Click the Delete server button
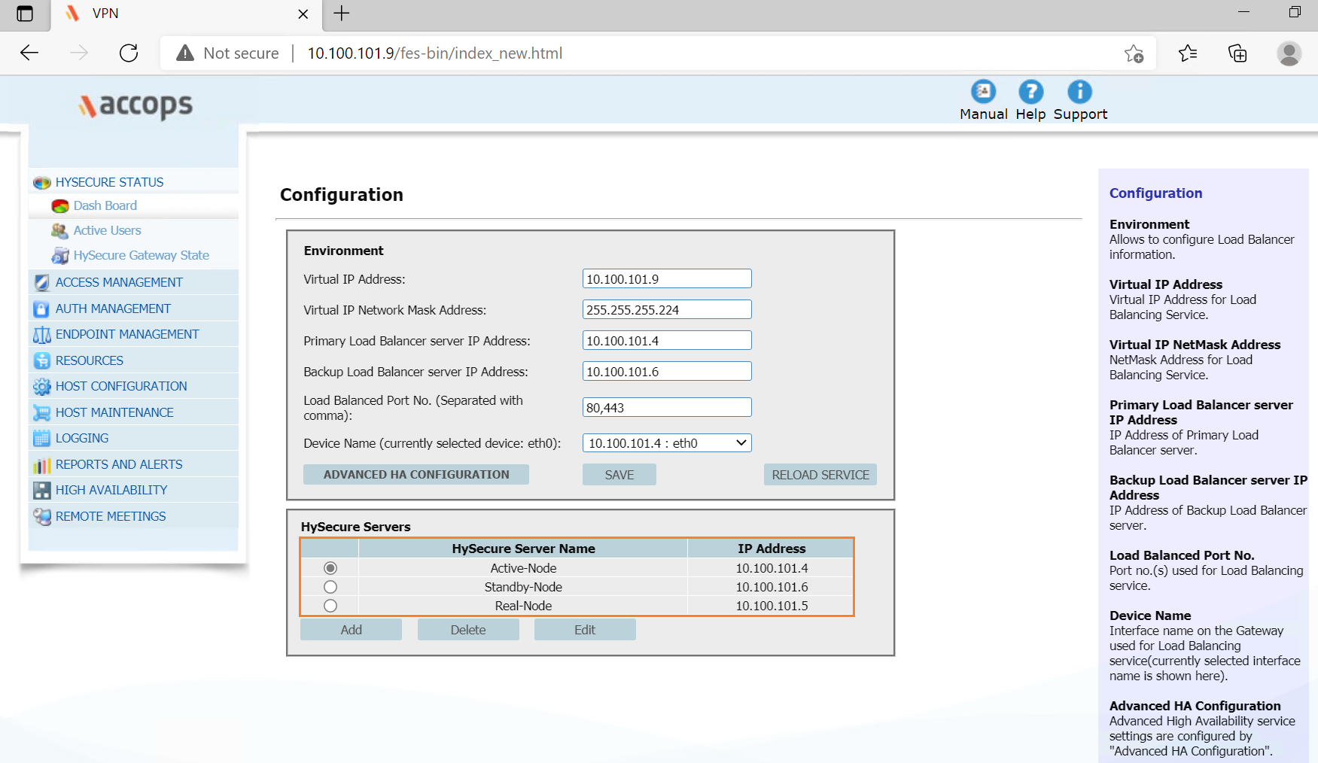Image resolution: width=1318 pixels, height=763 pixels. (x=468, y=630)
